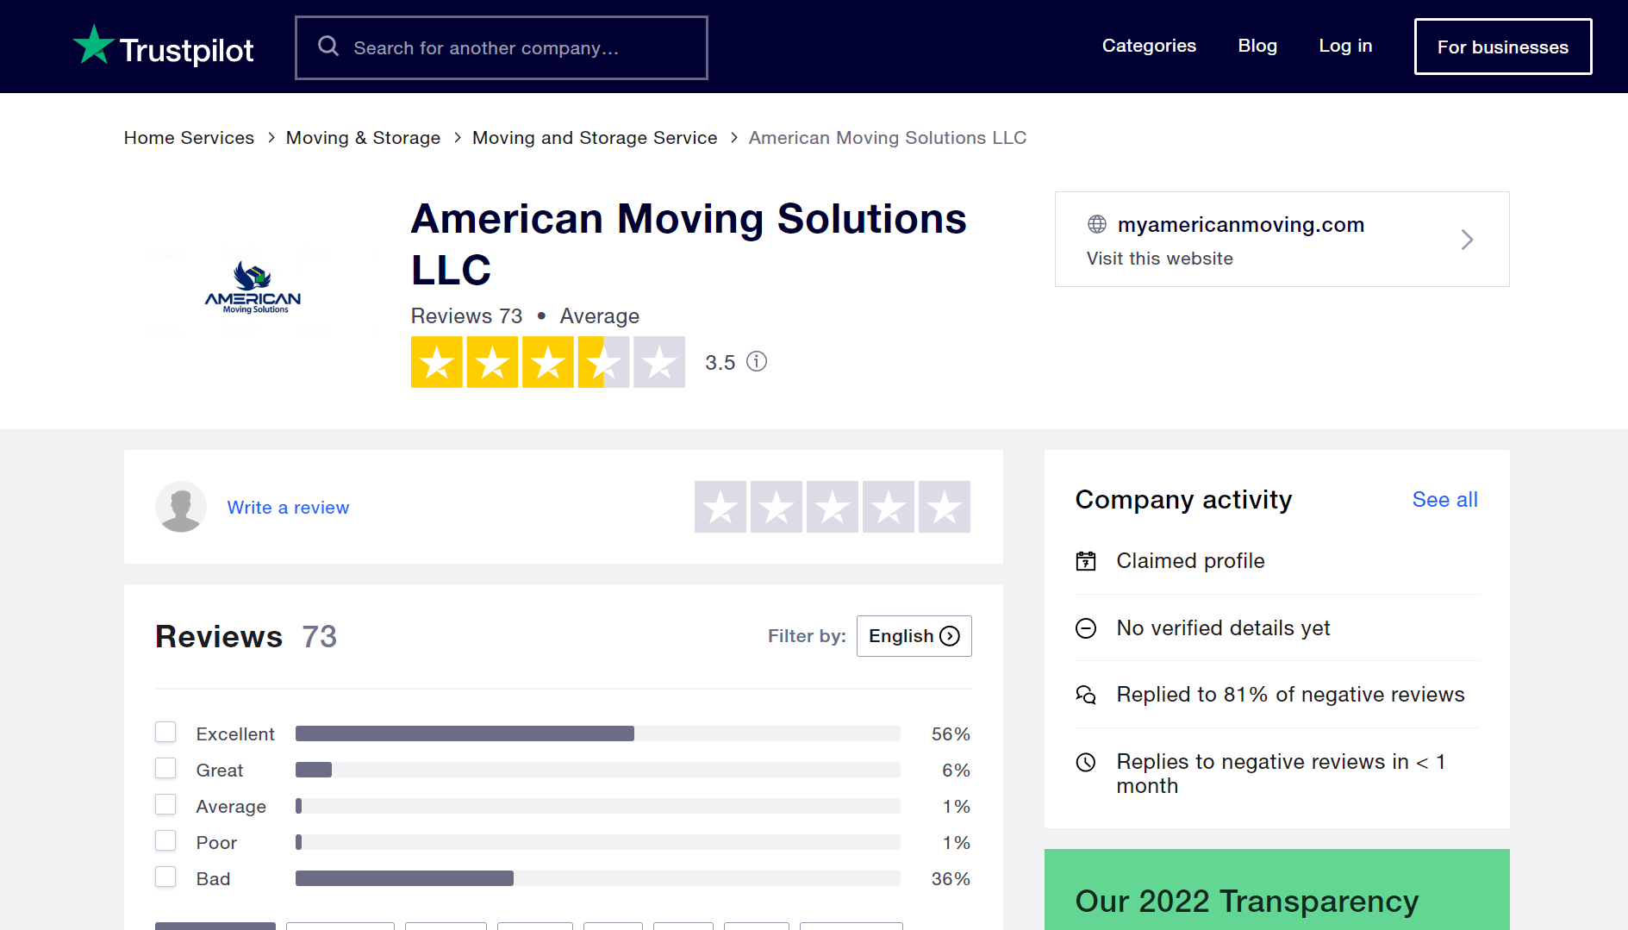The height and width of the screenshot is (930, 1628).
Task: Click the replied-to-reviews chat bubbles icon
Action: click(x=1086, y=696)
